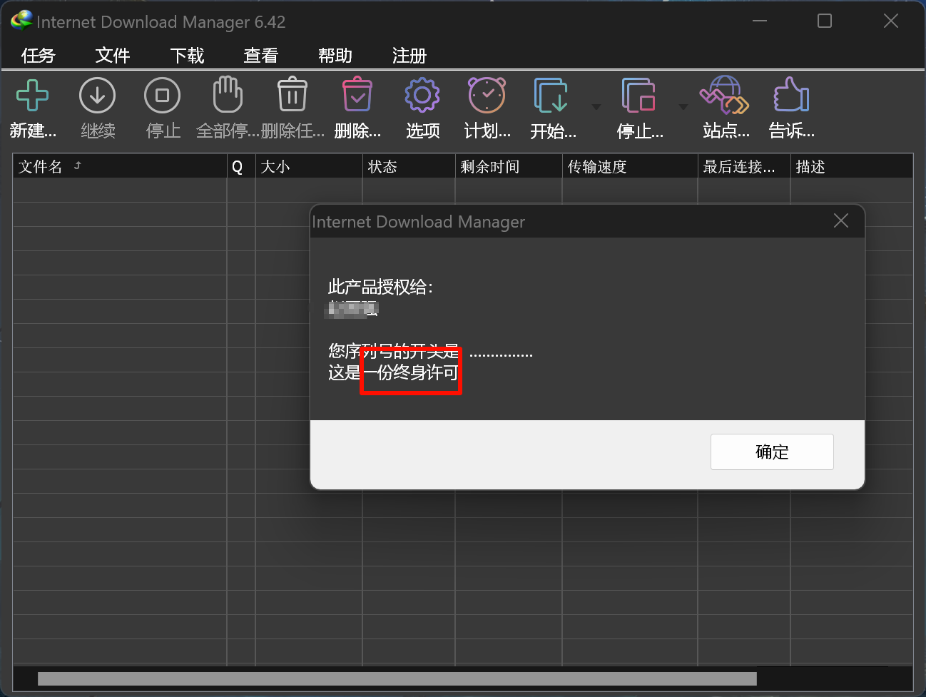Sort by 状态 column header
926x697 pixels.
tap(409, 166)
